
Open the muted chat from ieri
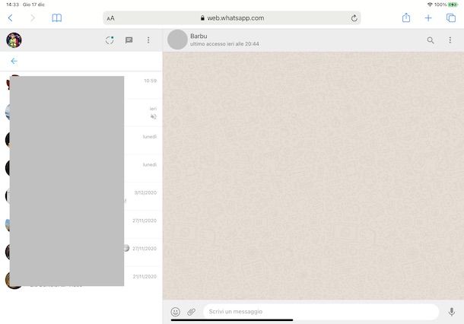[81, 113]
